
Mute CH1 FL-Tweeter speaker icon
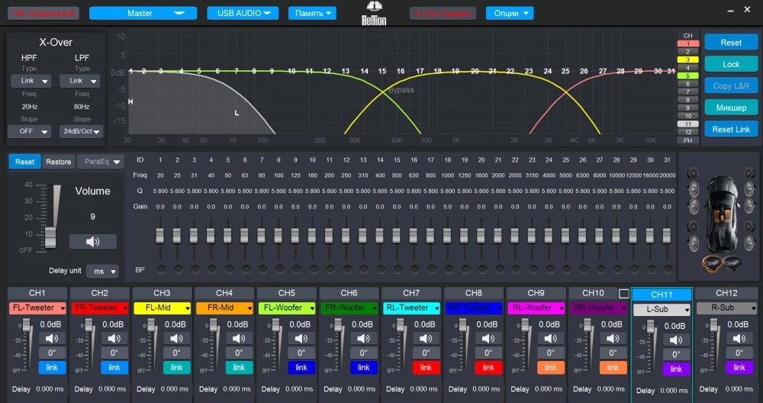tap(52, 338)
